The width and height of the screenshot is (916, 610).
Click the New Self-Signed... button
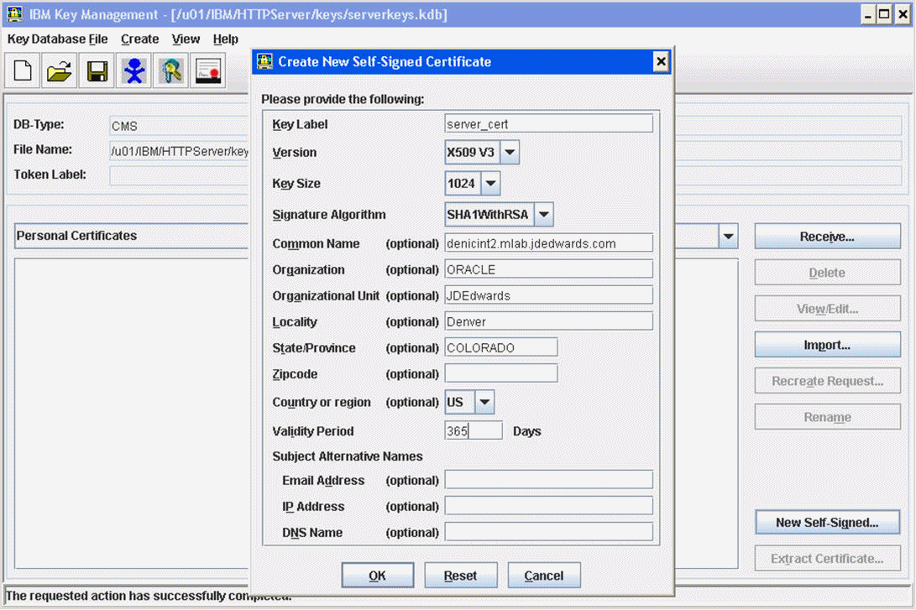[827, 523]
